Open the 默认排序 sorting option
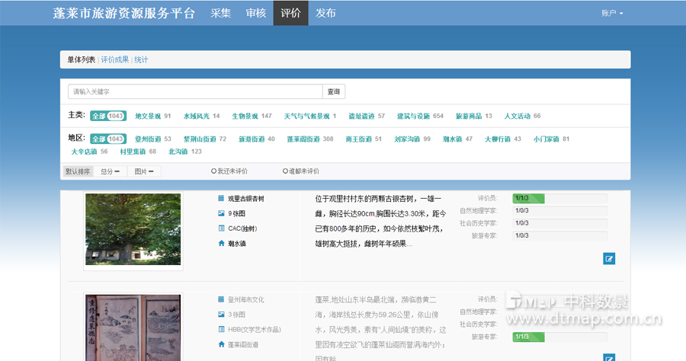 pos(78,171)
